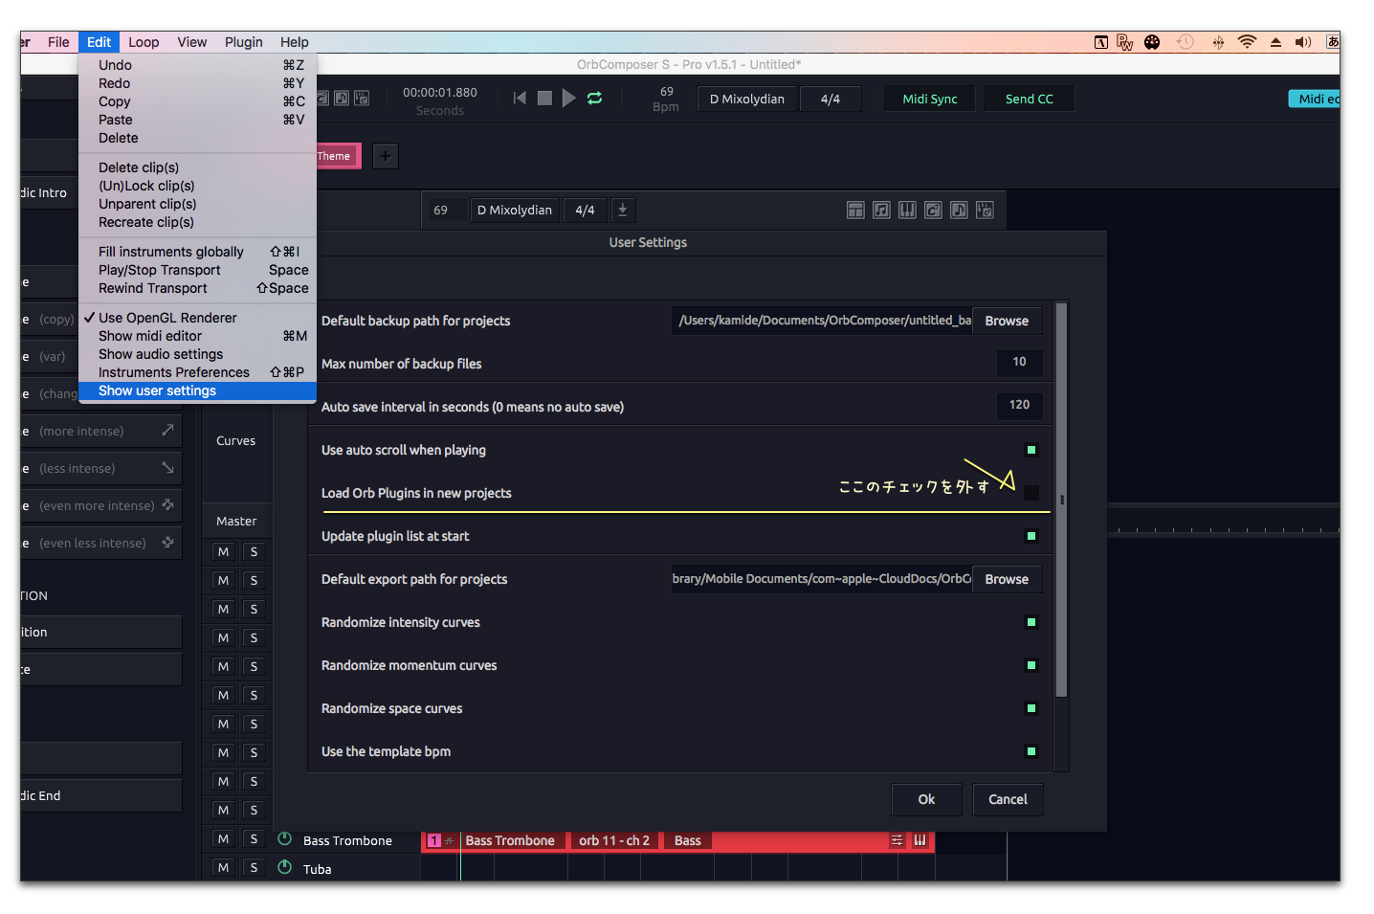The height and width of the screenshot is (914, 1374).
Task: Click the plus icon next to Theme
Action: [x=386, y=156]
